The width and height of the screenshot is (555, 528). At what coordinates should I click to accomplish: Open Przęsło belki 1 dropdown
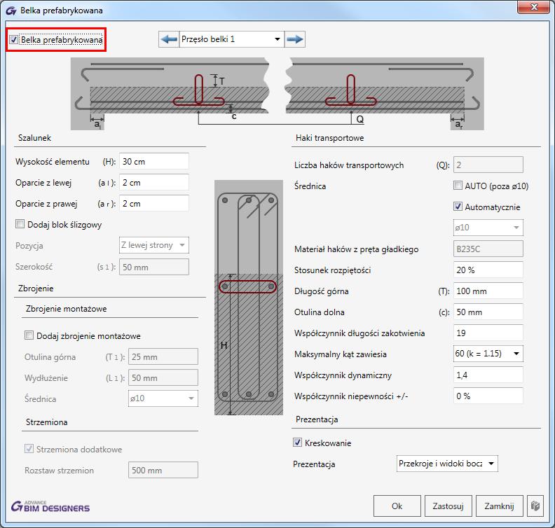232,39
